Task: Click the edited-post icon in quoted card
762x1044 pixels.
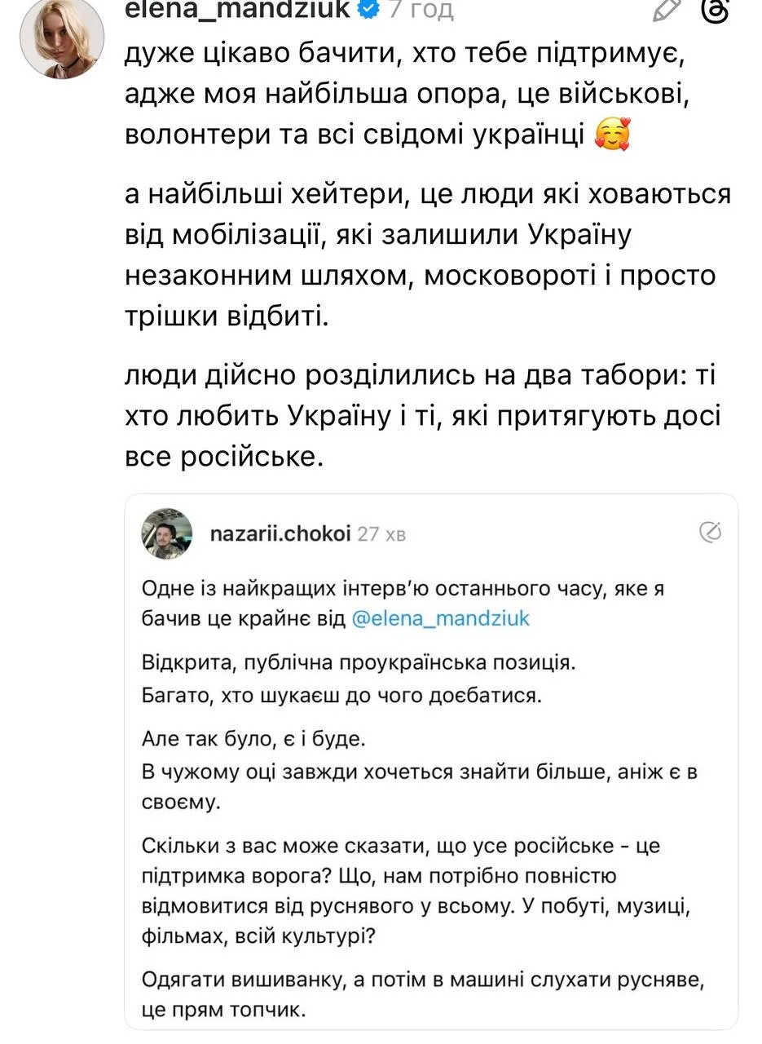Action: 711,532
